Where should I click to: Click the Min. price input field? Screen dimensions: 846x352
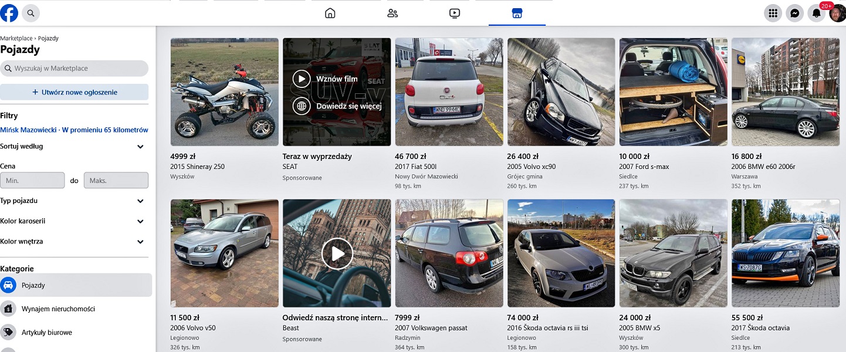32,181
